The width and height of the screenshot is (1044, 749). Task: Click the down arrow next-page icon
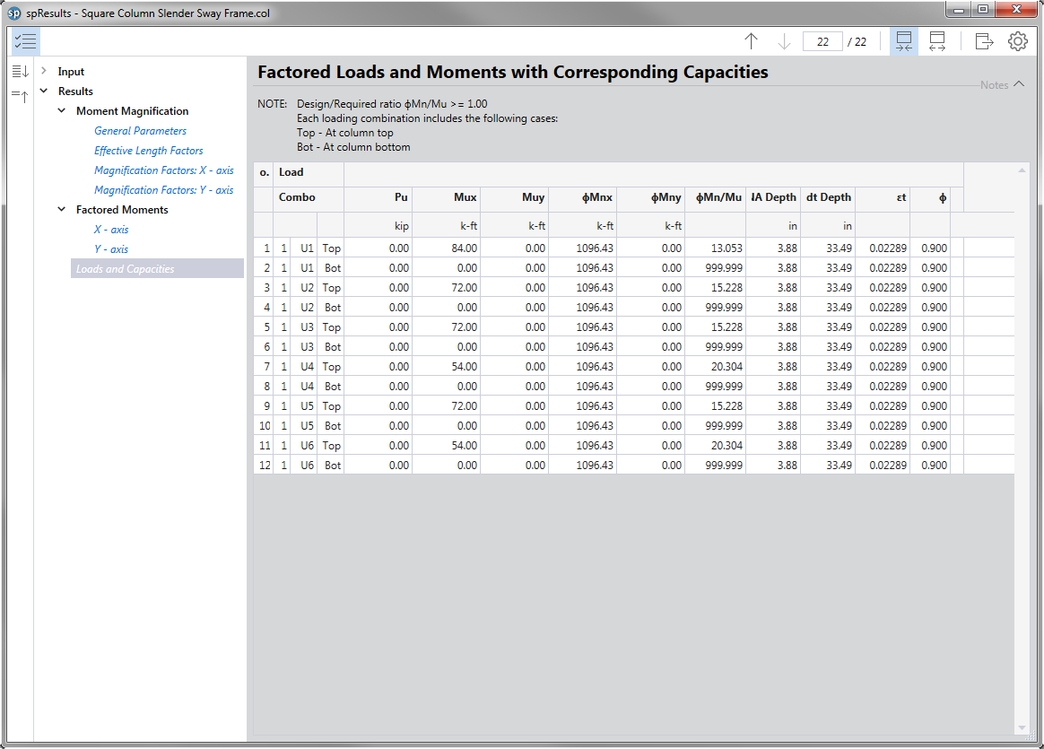tap(784, 41)
